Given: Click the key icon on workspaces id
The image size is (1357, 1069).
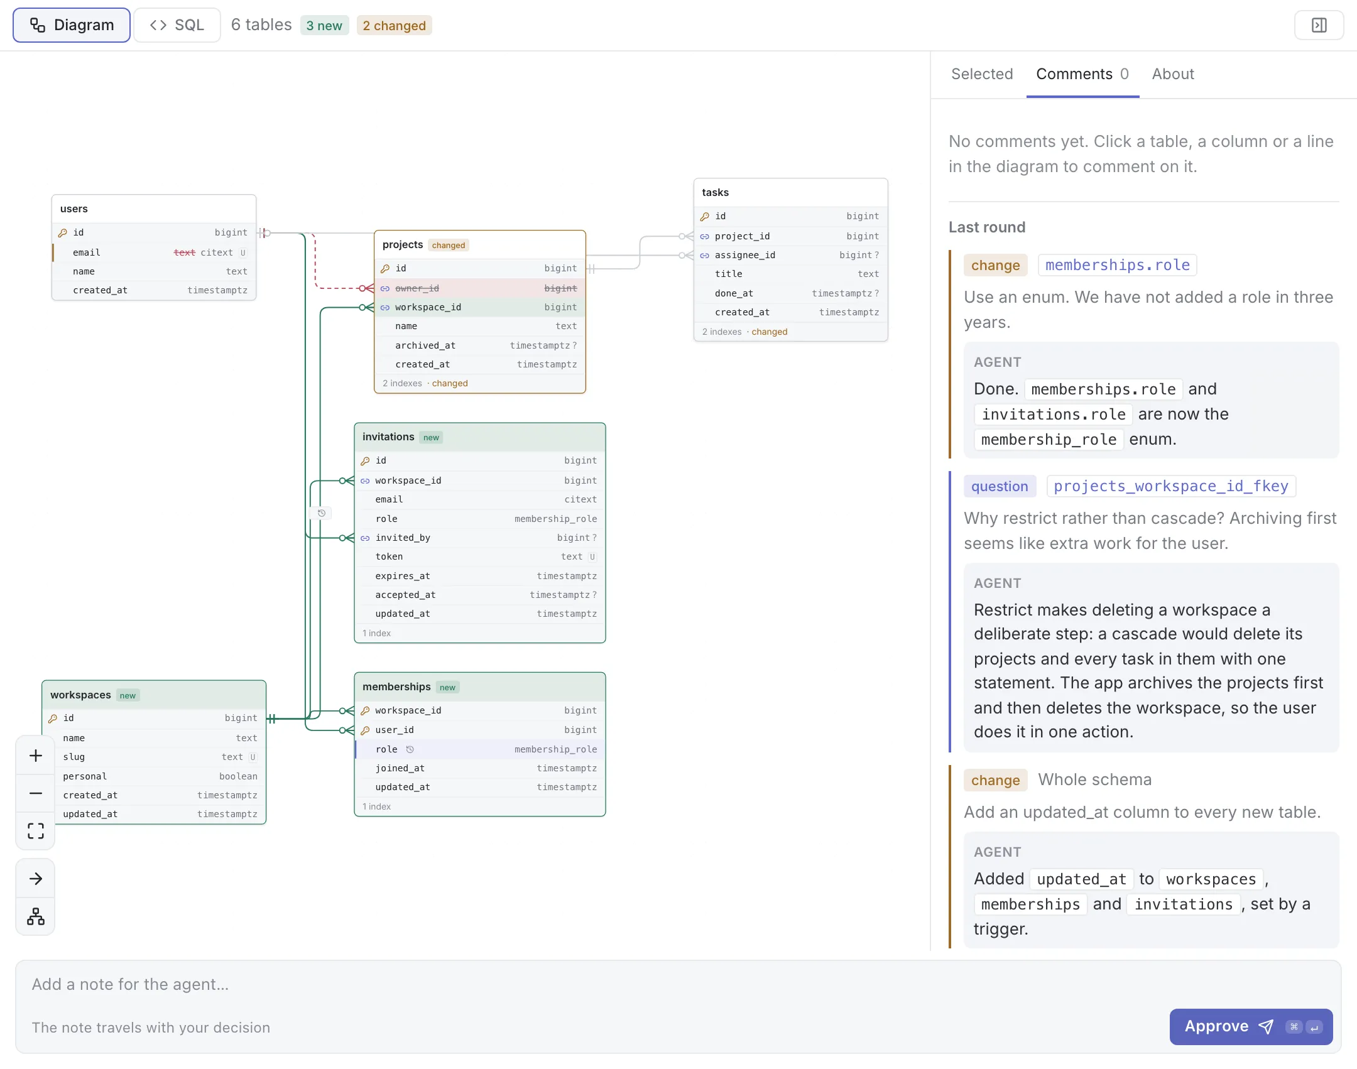Looking at the screenshot, I should [x=53, y=719].
